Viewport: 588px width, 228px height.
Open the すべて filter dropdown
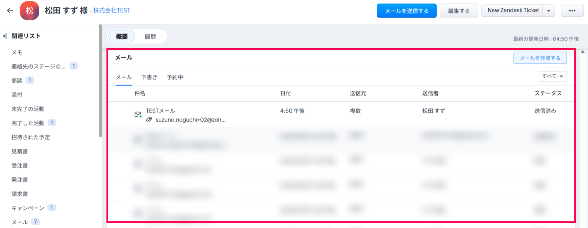click(x=552, y=76)
